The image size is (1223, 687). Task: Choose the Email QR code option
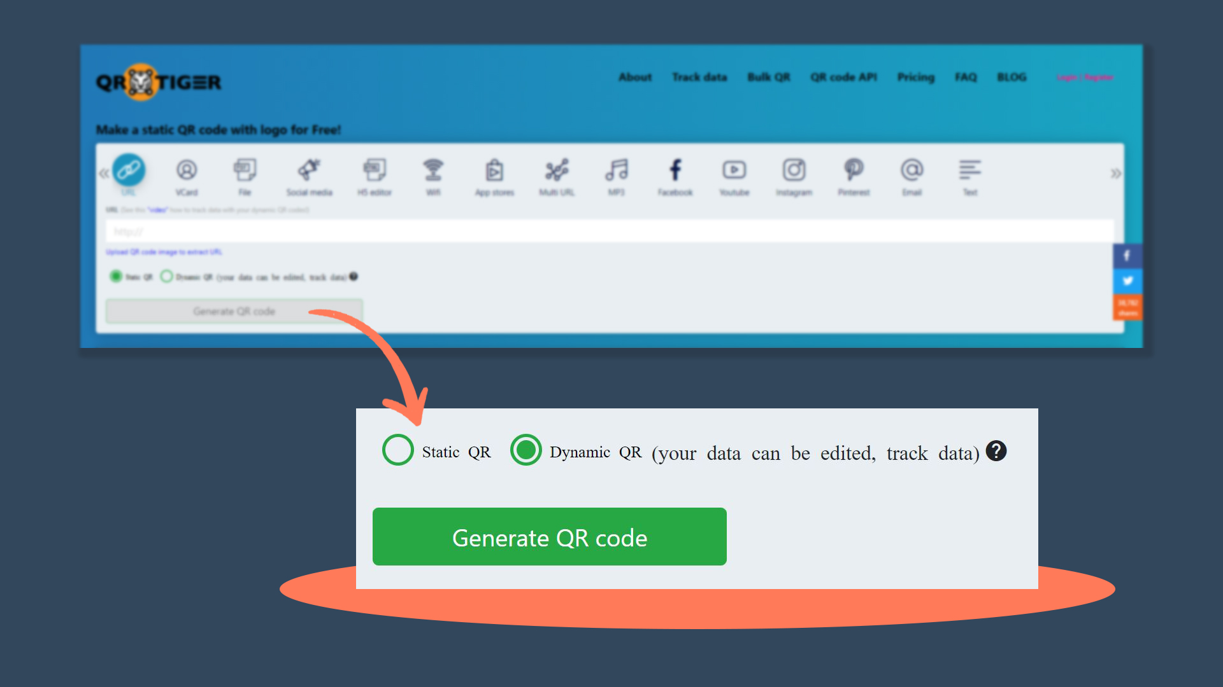[x=912, y=173]
